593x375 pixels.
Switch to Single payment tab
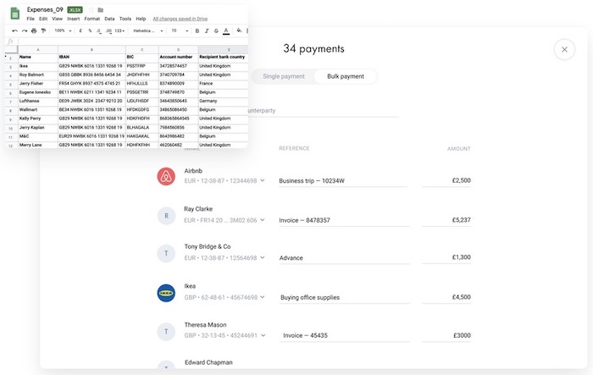[x=284, y=76]
